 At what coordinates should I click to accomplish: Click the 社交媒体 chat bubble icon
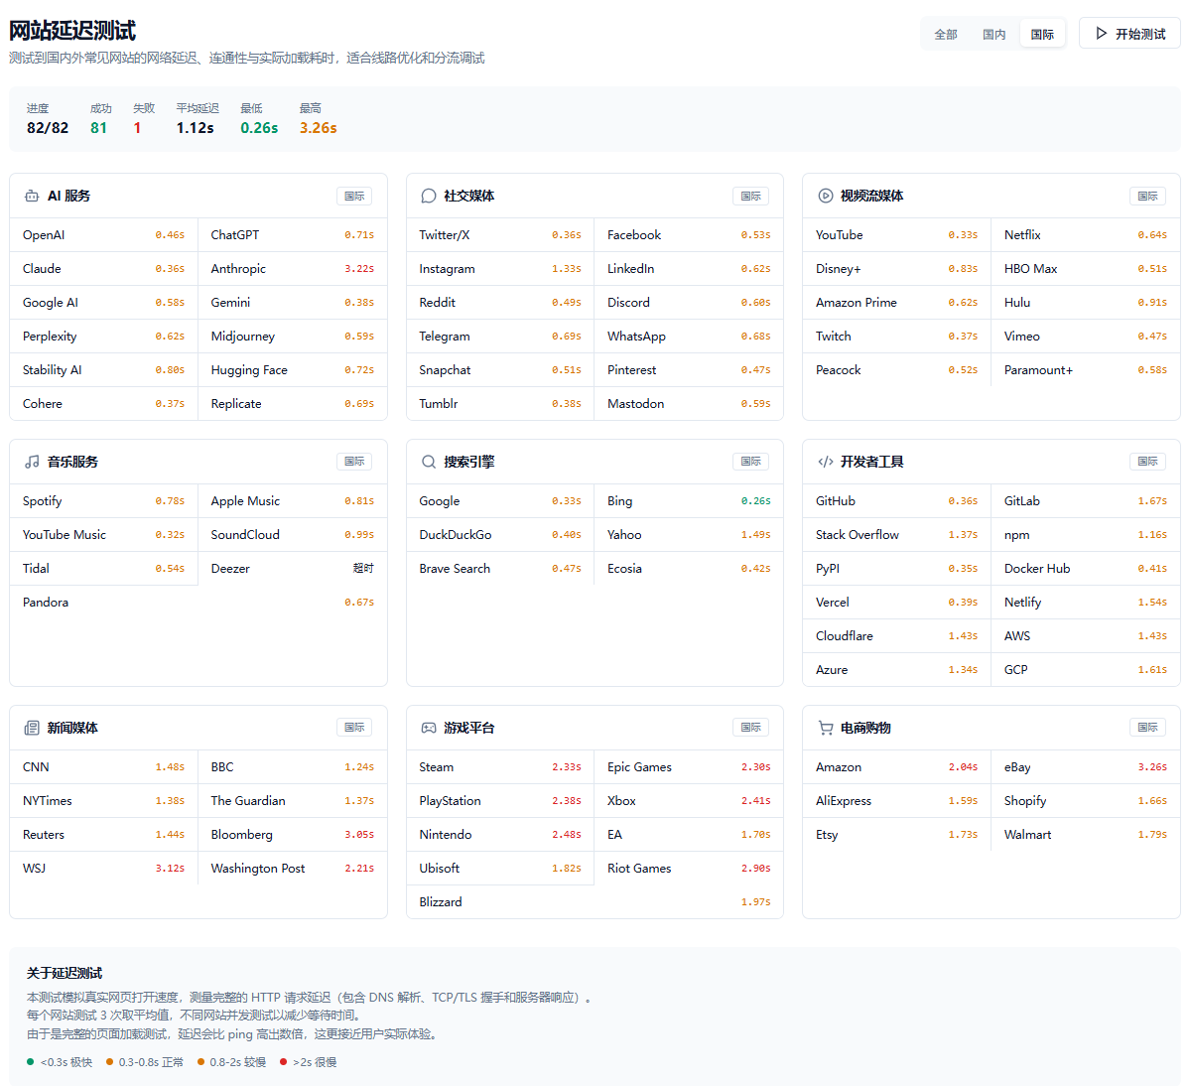tap(429, 197)
